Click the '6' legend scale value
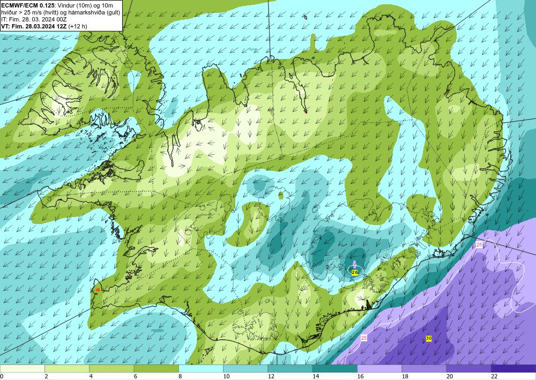The width and height of the screenshot is (536, 380). pyautogui.click(x=136, y=376)
